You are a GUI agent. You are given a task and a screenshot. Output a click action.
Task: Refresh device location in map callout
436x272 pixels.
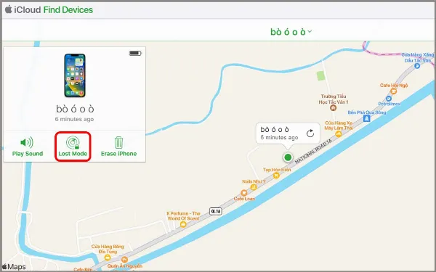click(310, 133)
